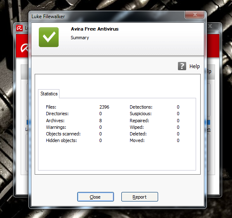Screen dimensions: 232x218
Task: Close the summary with the Close button
Action: coord(95,197)
